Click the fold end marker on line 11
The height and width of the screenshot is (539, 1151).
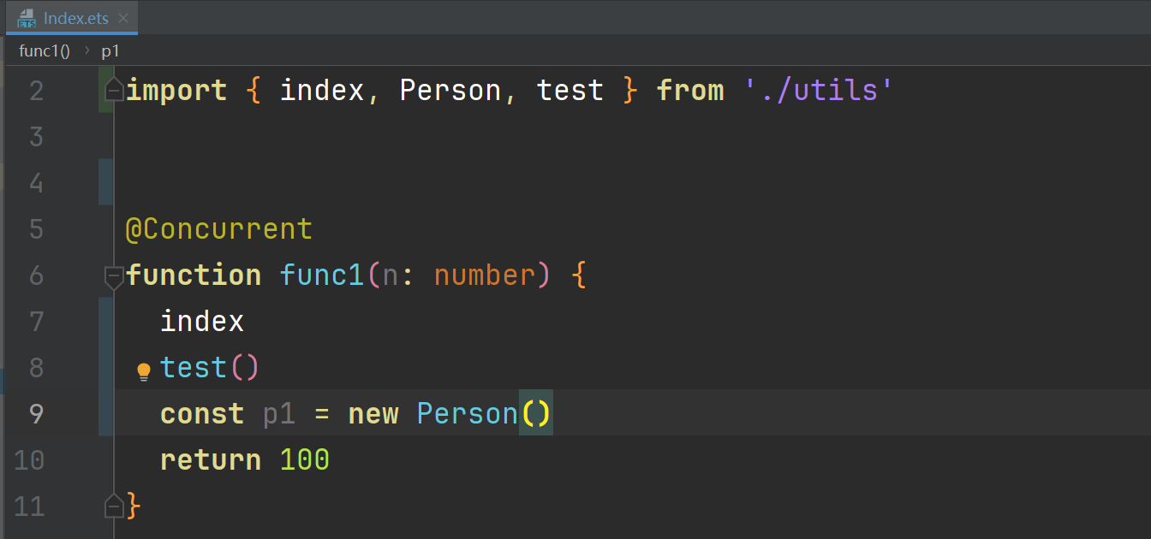114,506
